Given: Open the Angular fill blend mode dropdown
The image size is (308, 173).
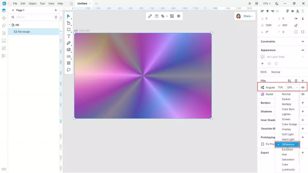Looking at the screenshot, I should click(292, 88).
